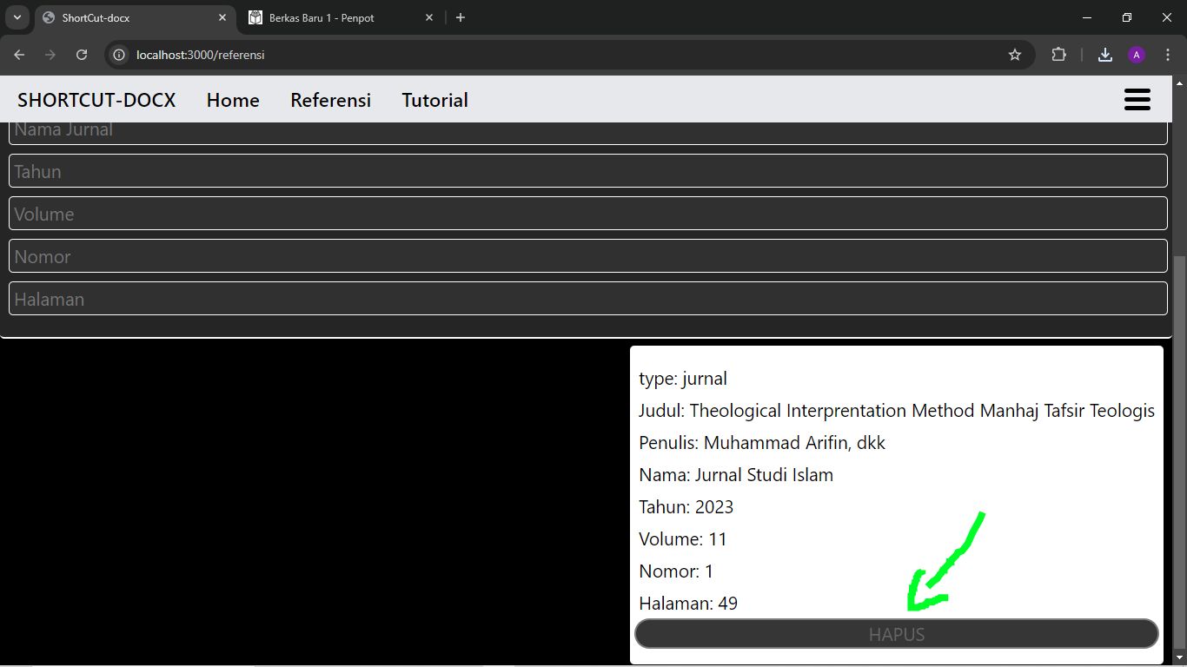
Task: Select the 'type: jurnal' text
Action: [x=683, y=379]
